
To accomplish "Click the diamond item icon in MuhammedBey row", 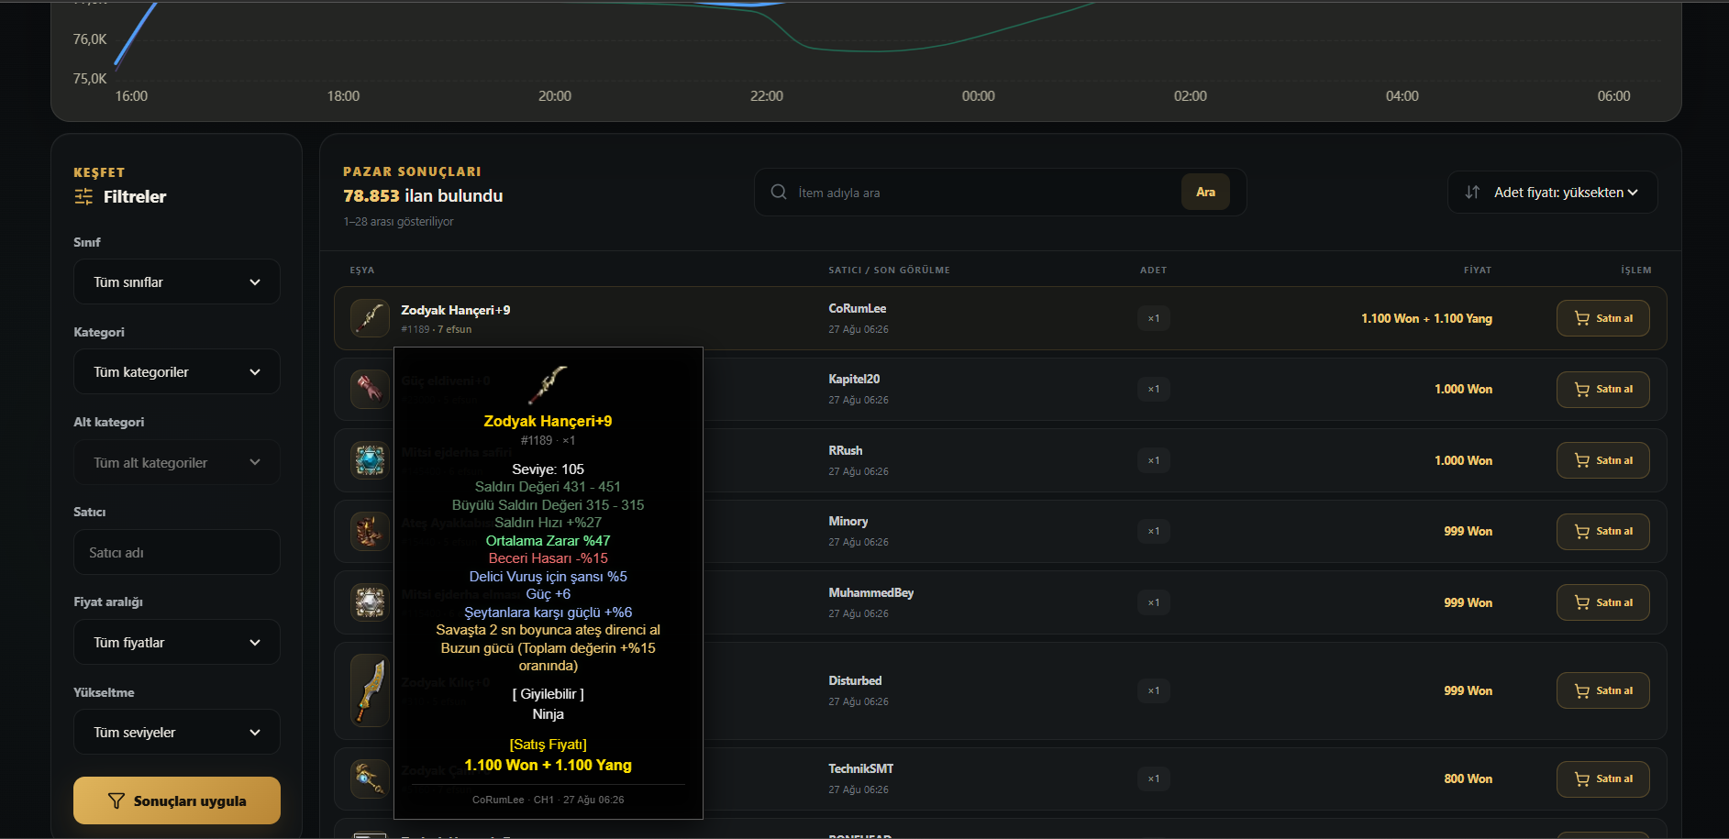I will pos(370,602).
